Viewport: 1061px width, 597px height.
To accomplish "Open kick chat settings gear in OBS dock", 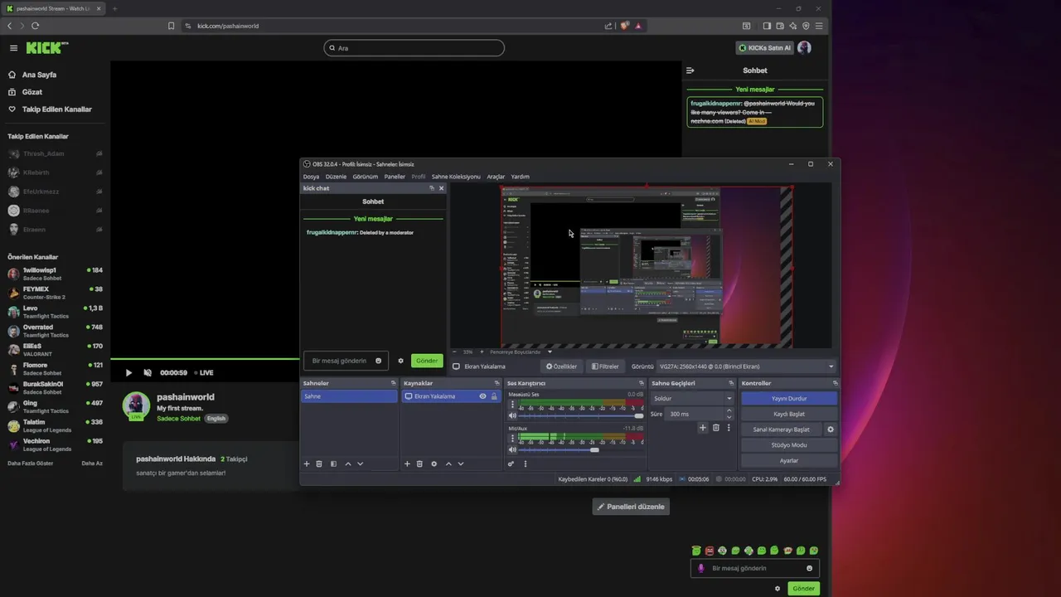I will pos(400,361).
